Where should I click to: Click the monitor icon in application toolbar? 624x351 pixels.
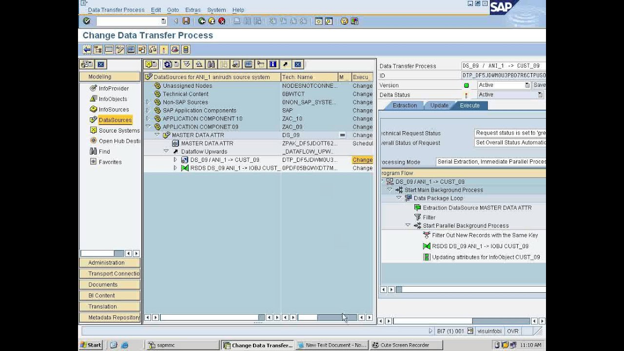pyautogui.click(x=131, y=49)
